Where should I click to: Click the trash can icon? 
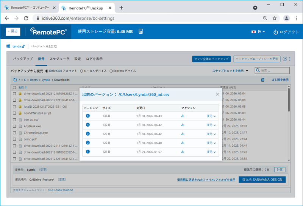point(263,80)
